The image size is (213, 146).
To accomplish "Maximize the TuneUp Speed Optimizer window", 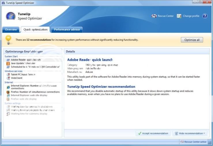I will [200, 2].
